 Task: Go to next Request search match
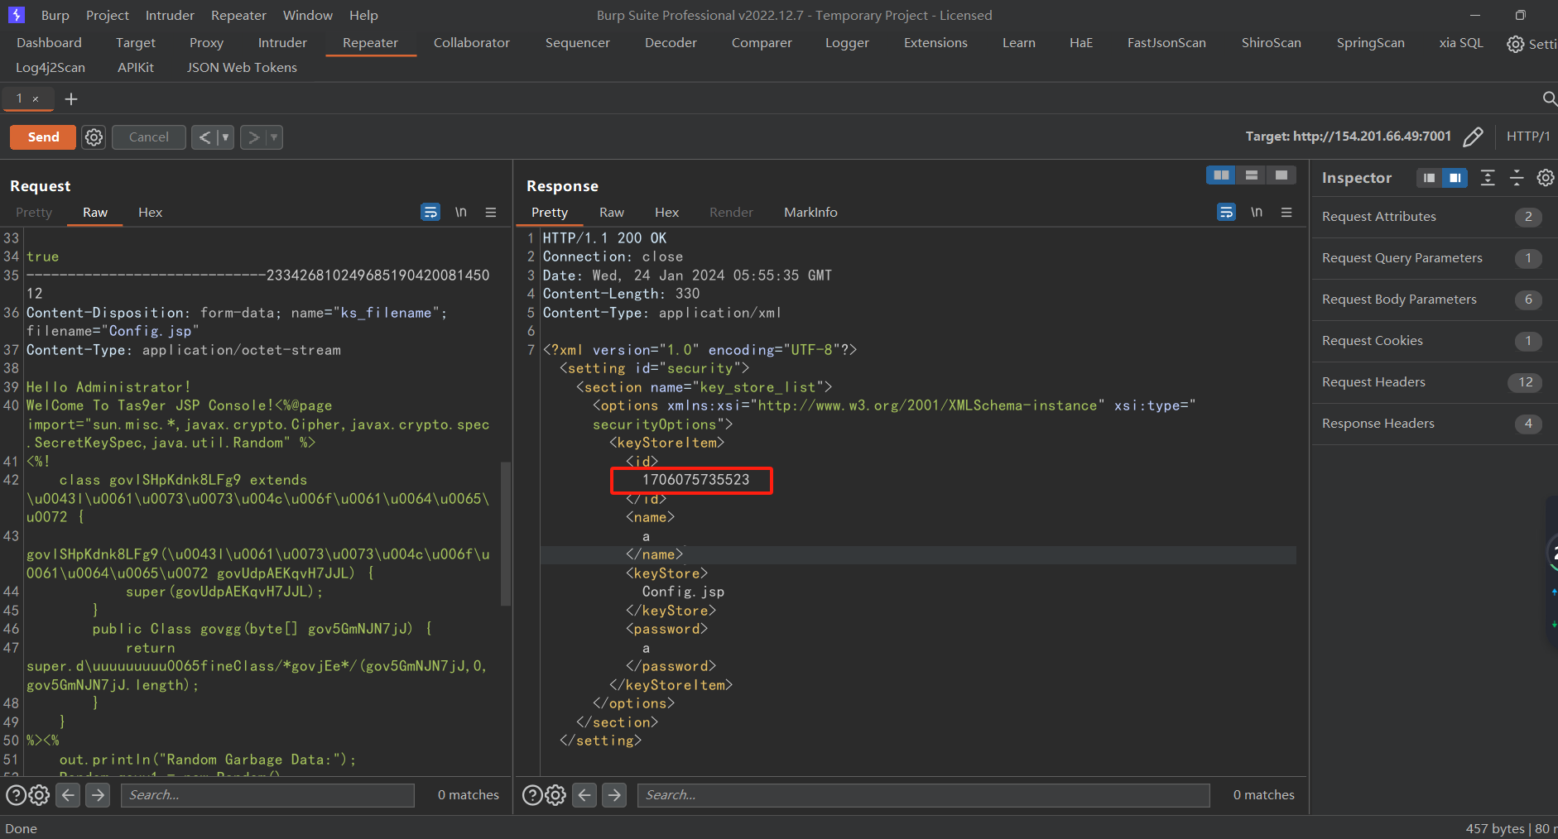pyautogui.click(x=98, y=795)
